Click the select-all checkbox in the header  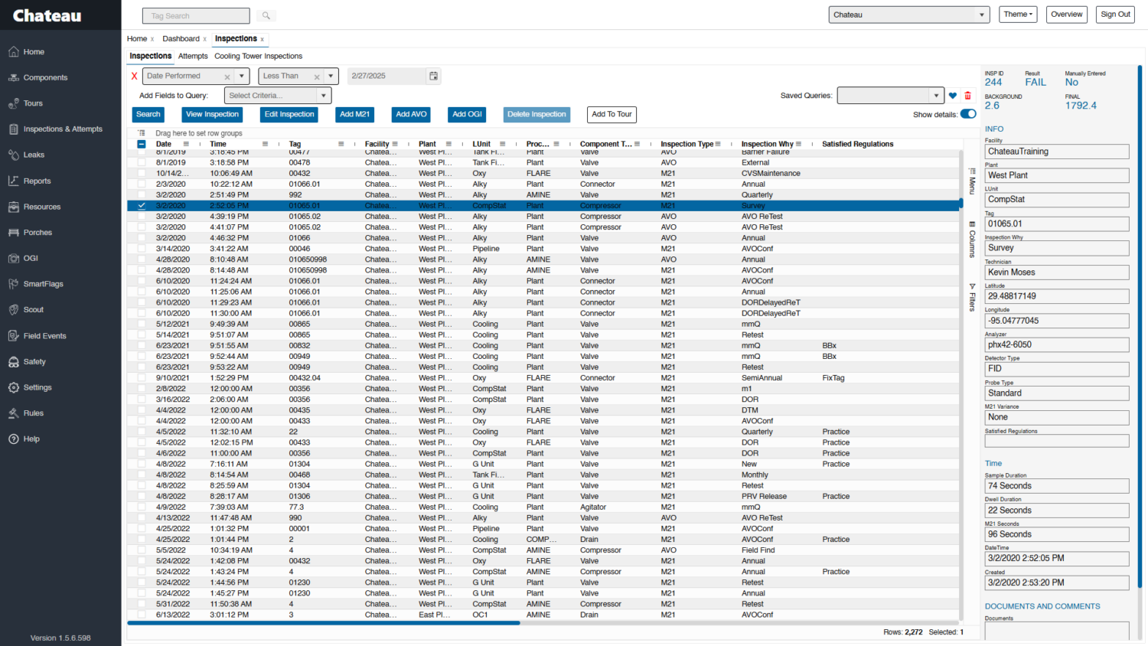[142, 143]
